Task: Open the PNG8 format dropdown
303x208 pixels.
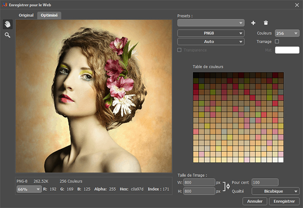Action: tap(211, 33)
